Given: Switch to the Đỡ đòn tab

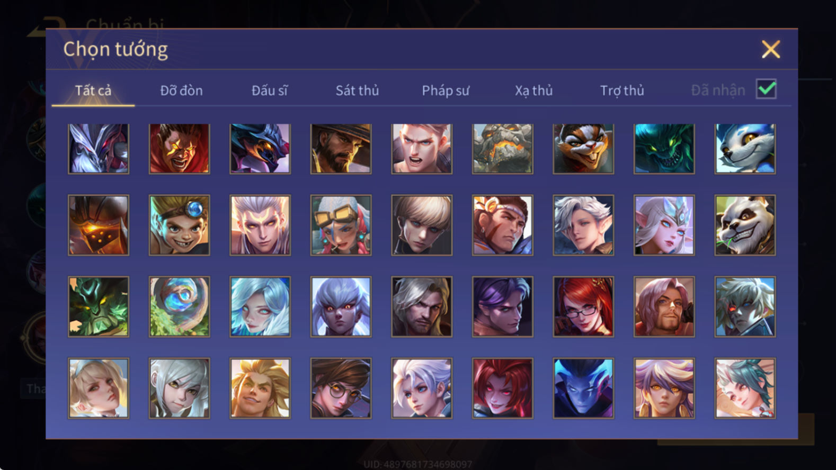Looking at the screenshot, I should (x=181, y=91).
